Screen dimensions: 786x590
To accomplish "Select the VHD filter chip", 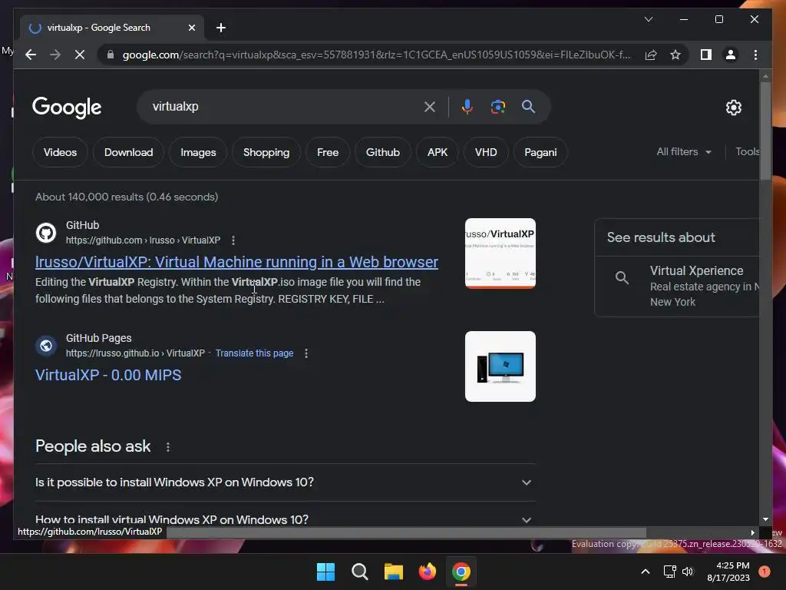I will 486,152.
